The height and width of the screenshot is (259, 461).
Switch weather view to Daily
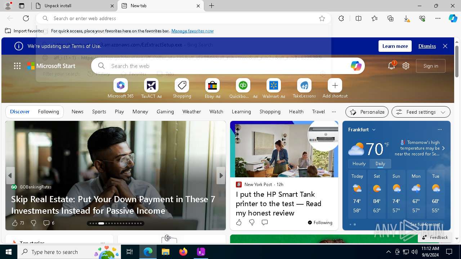pyautogui.click(x=380, y=164)
